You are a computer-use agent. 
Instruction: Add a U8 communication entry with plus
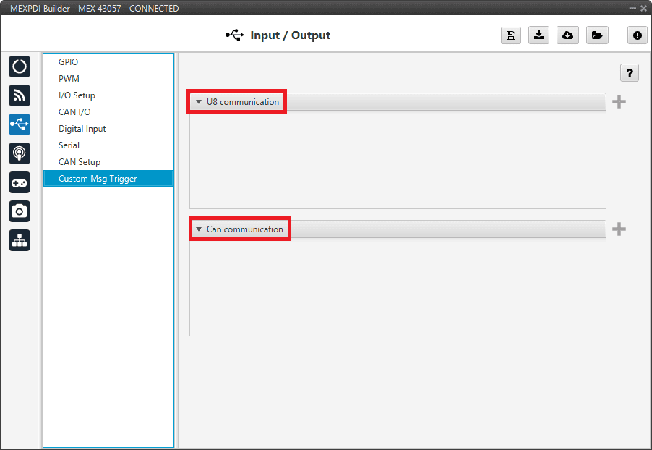click(x=619, y=102)
